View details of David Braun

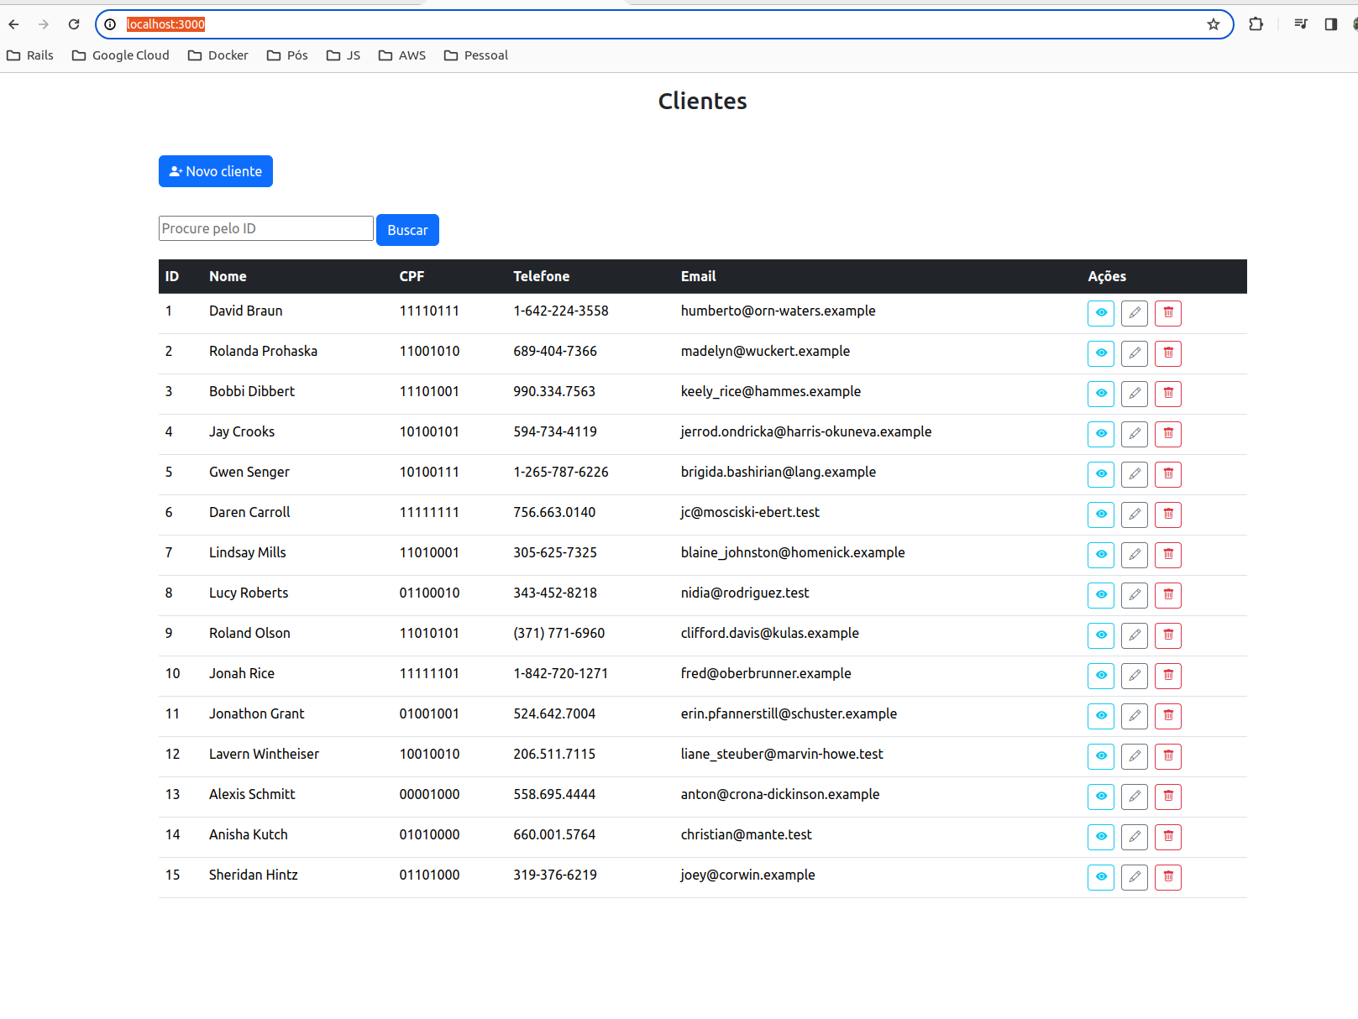(1100, 313)
